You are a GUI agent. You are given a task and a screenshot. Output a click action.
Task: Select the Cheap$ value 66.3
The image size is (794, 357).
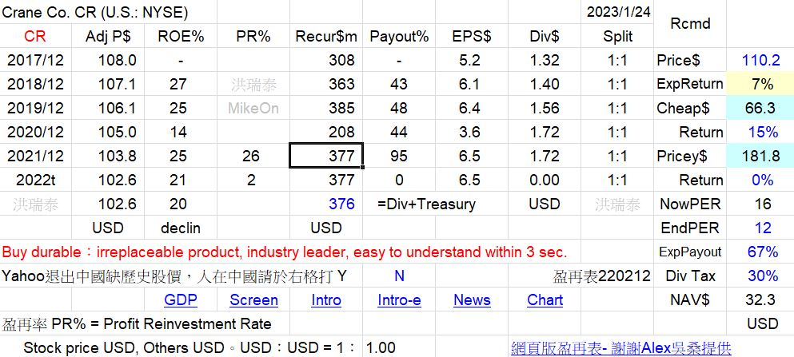760,108
